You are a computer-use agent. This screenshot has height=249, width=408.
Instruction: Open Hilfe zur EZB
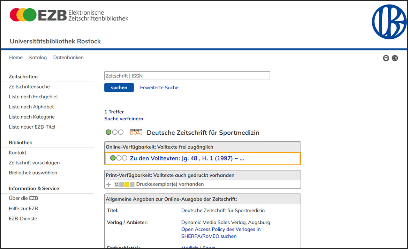23,209
